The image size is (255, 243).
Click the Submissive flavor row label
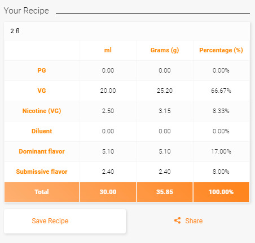pos(42,172)
